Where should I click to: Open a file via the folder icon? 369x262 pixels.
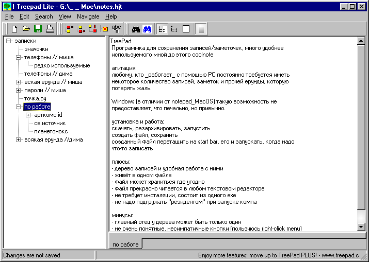pyautogui.click(x=26, y=29)
